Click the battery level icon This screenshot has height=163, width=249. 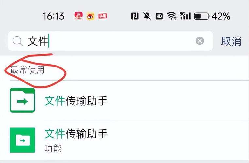[202, 16]
